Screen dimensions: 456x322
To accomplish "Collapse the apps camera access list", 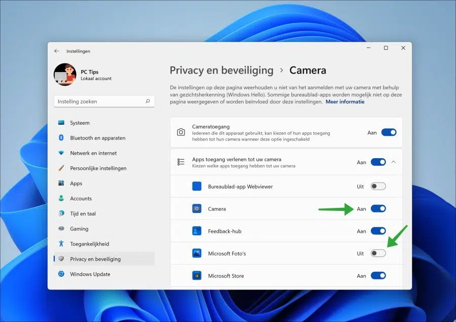I will 394,162.
